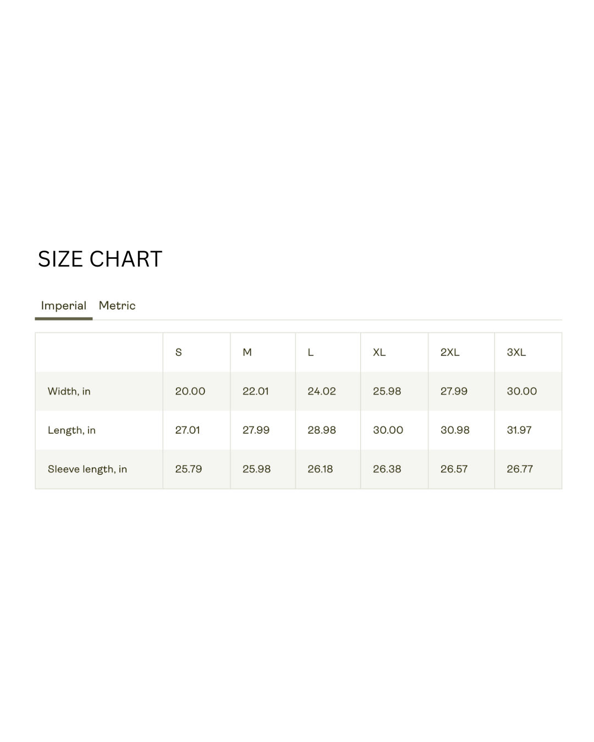Click the 26.77 sleeve length for 3XL
The image size is (594, 742).
point(520,469)
